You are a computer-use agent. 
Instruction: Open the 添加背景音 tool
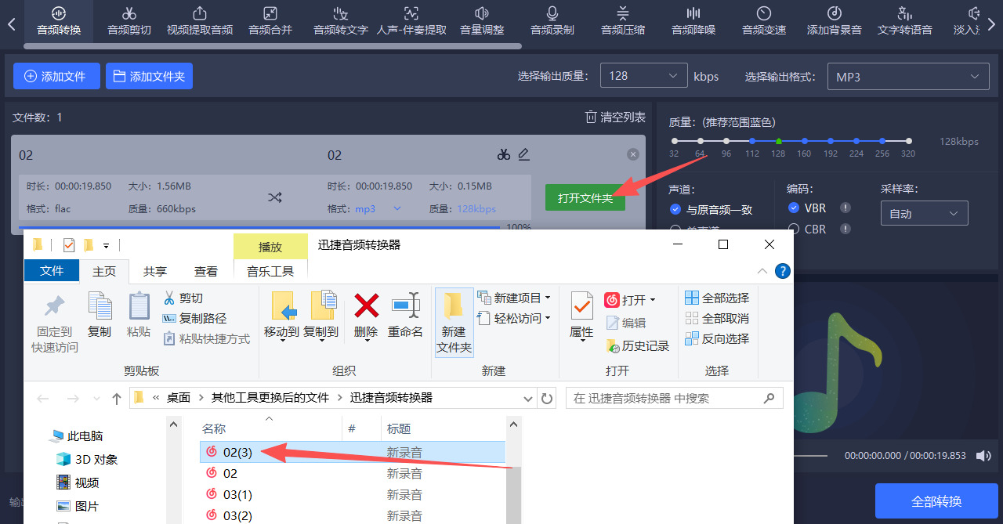835,20
